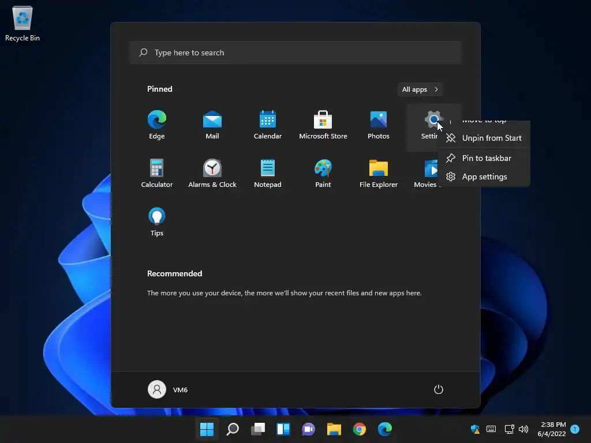
Task: Open Task View on the taskbar
Action: coord(258,429)
